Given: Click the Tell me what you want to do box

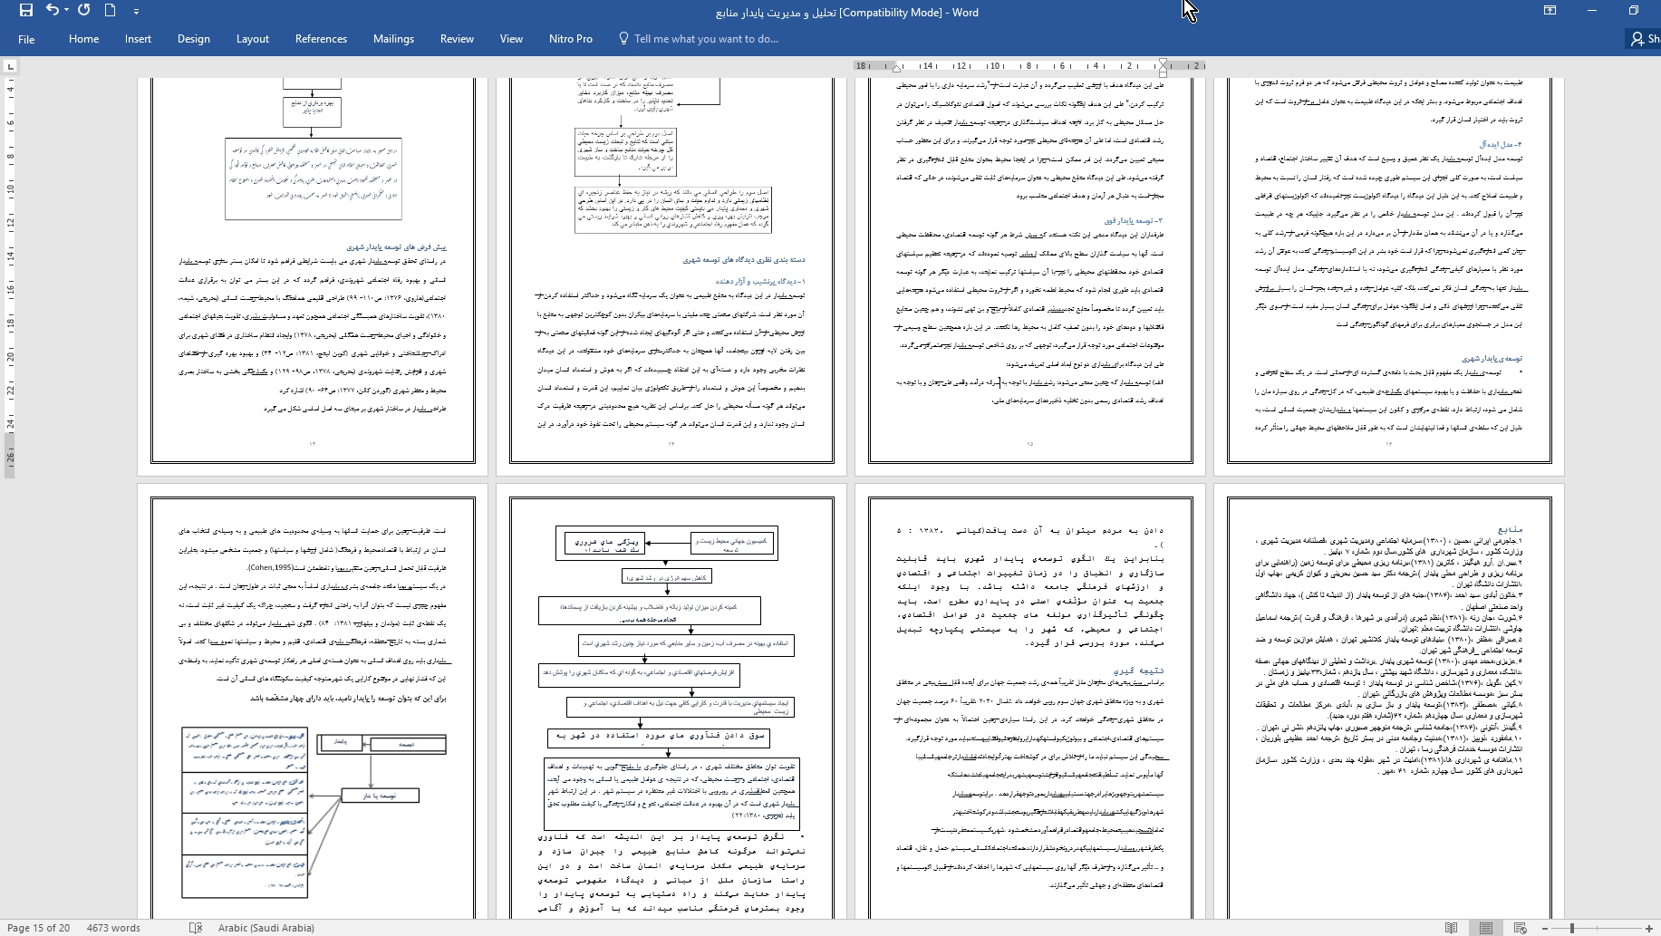Looking at the screenshot, I should (706, 39).
